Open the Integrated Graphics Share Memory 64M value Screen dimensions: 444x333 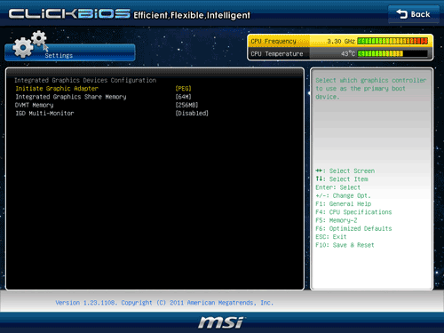[183, 97]
